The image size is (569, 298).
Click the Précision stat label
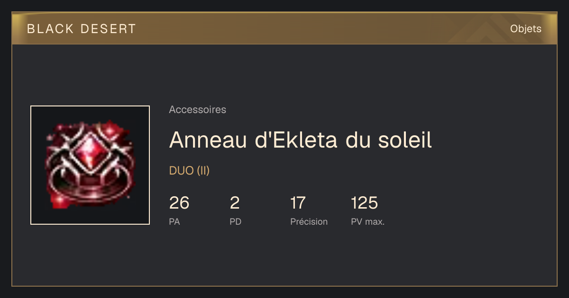(309, 221)
